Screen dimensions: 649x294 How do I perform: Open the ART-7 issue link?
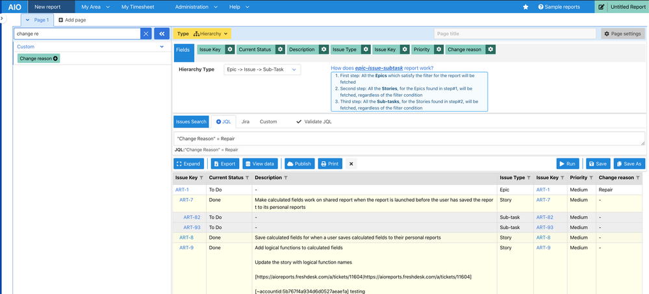186,200
